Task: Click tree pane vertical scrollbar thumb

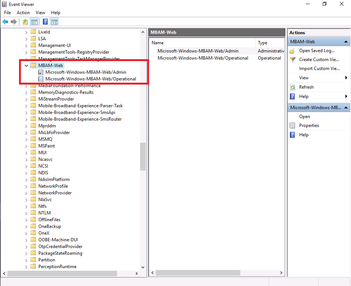Action: (x=143, y=156)
